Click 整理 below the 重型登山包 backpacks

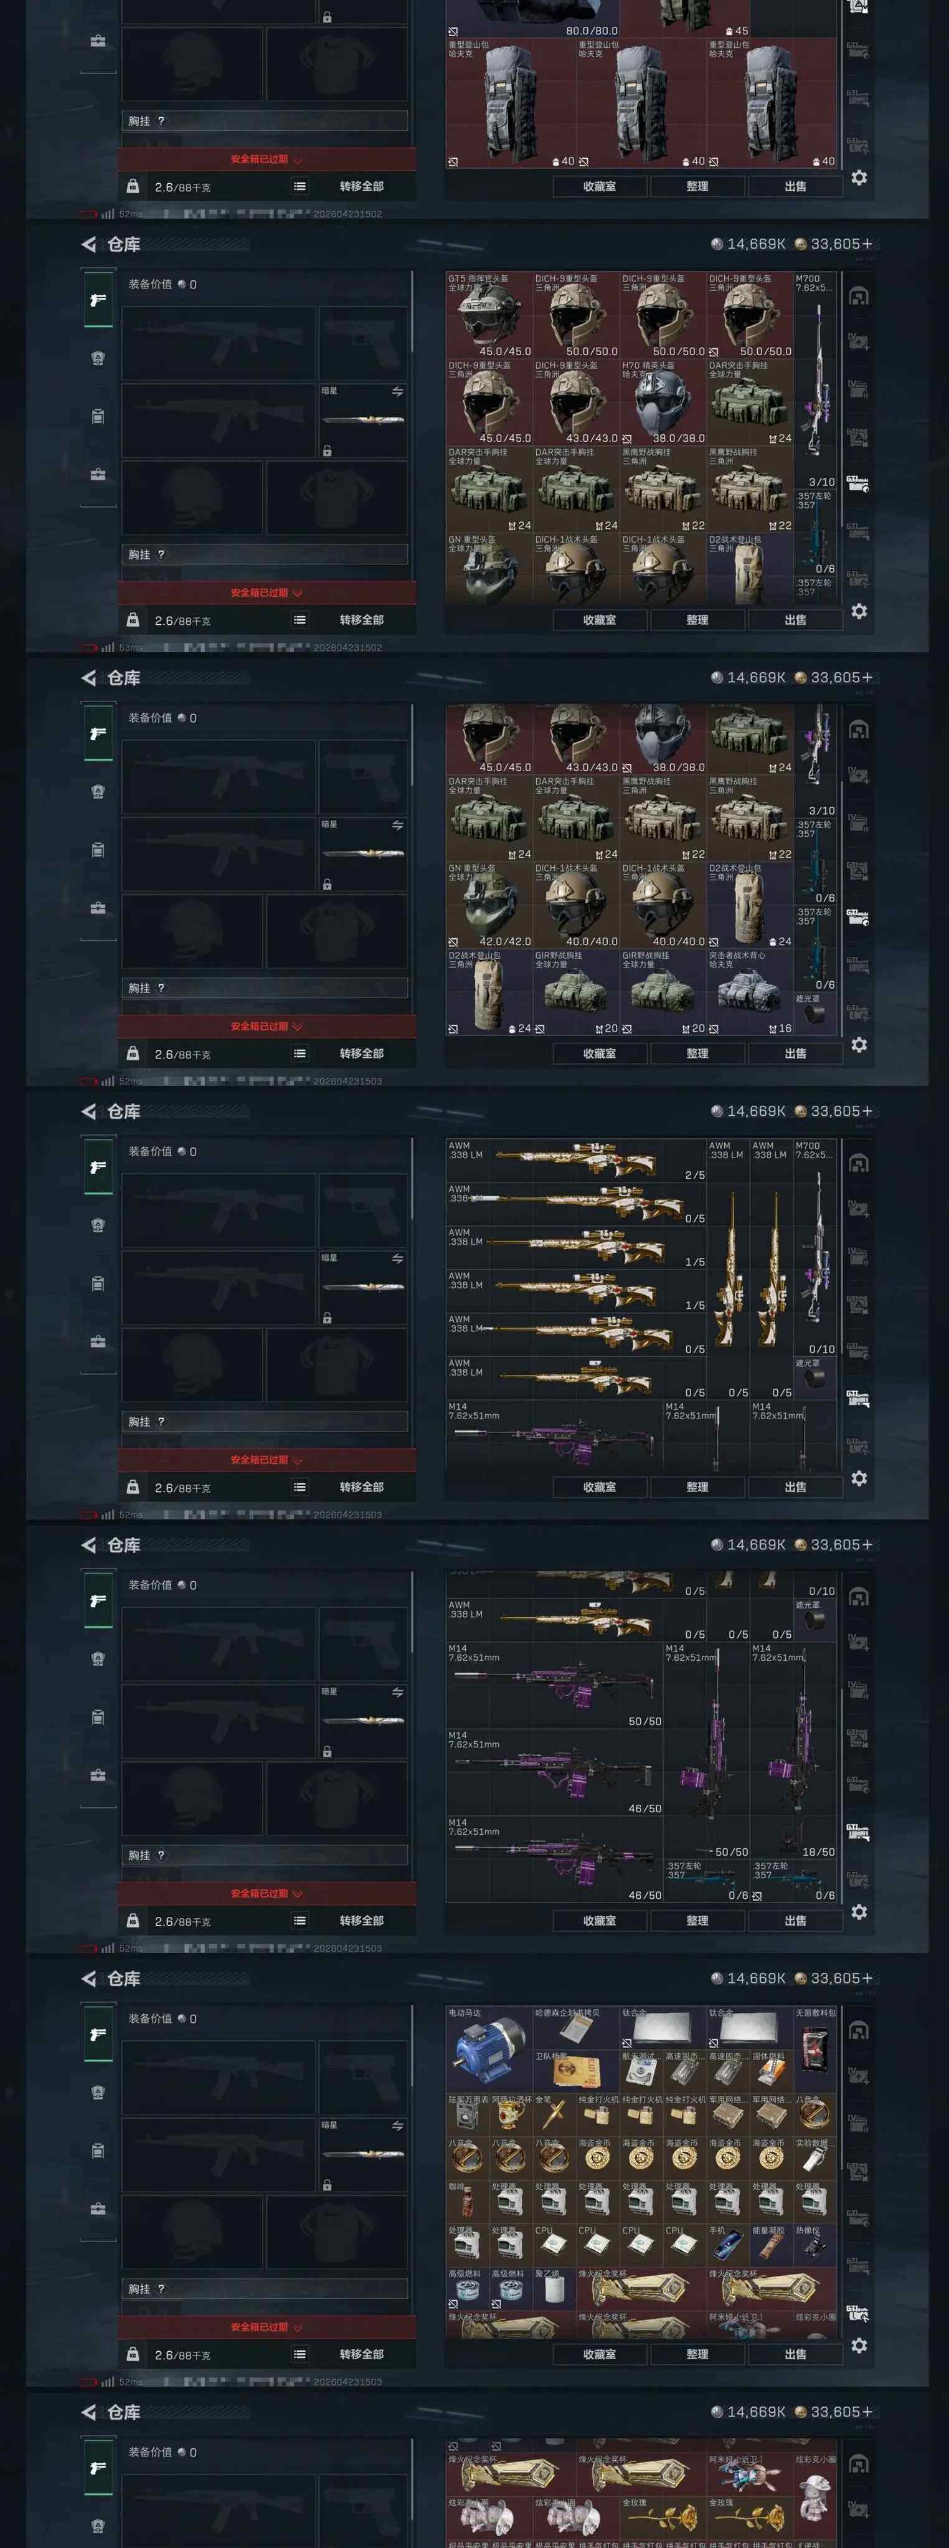pos(698,186)
